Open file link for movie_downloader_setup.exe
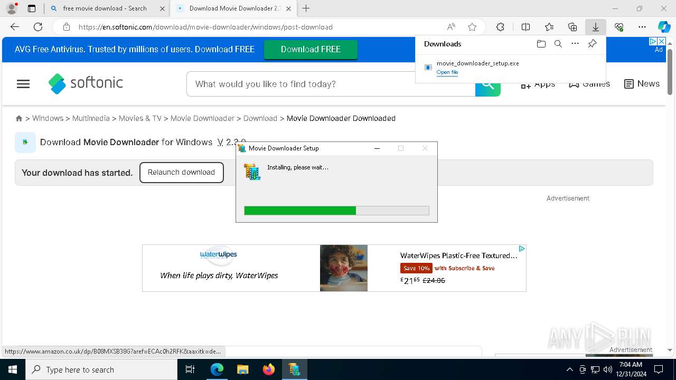 [x=447, y=72]
